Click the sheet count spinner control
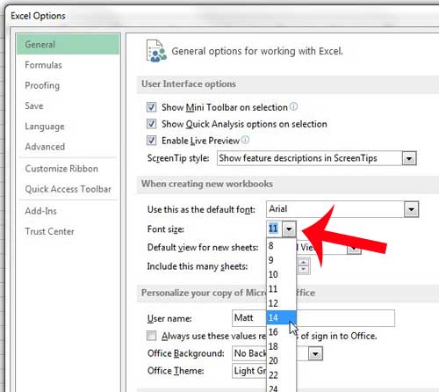 tap(304, 266)
